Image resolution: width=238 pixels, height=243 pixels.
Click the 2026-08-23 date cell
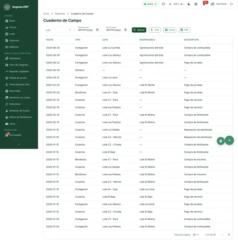pyautogui.click(x=53, y=63)
